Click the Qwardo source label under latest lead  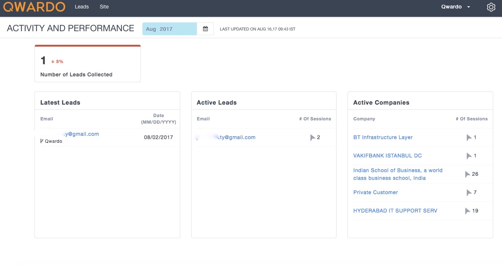pos(54,141)
